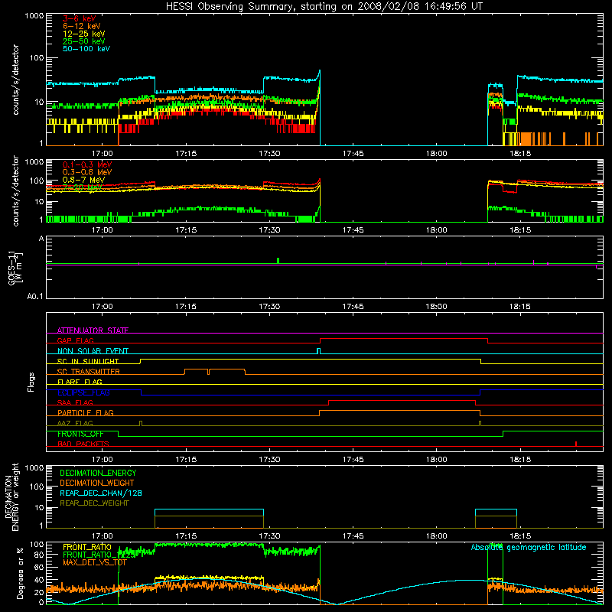The width and height of the screenshot is (612, 612).
Task: Click the FRONTS_OFF flag label
Action: tap(80, 434)
